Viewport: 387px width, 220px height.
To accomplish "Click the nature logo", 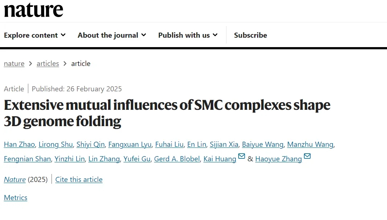I will (34, 10).
